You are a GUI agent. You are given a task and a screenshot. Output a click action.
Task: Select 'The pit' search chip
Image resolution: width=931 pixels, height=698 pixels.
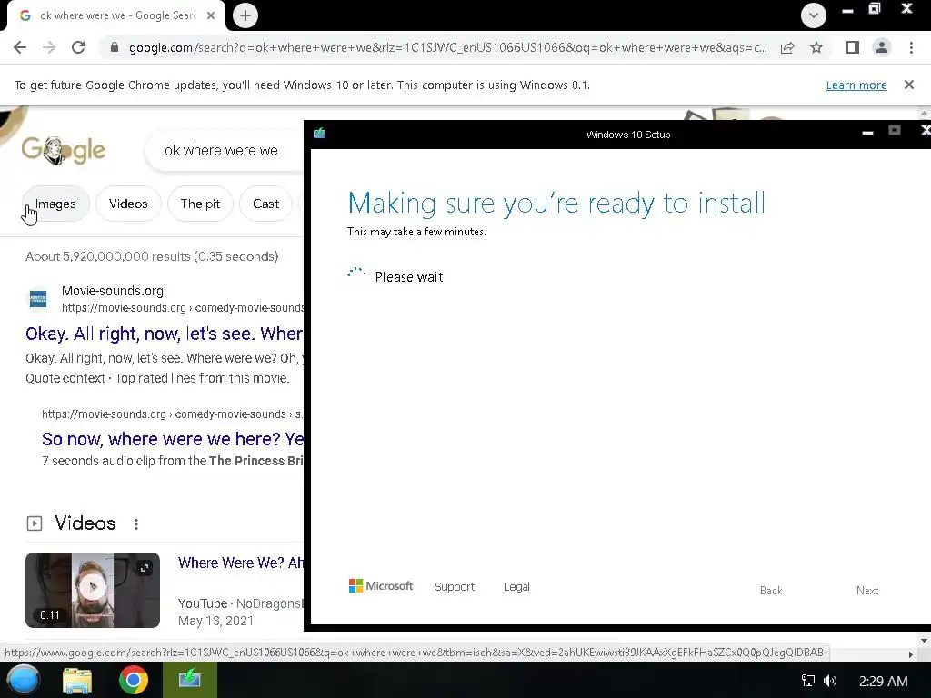point(200,204)
